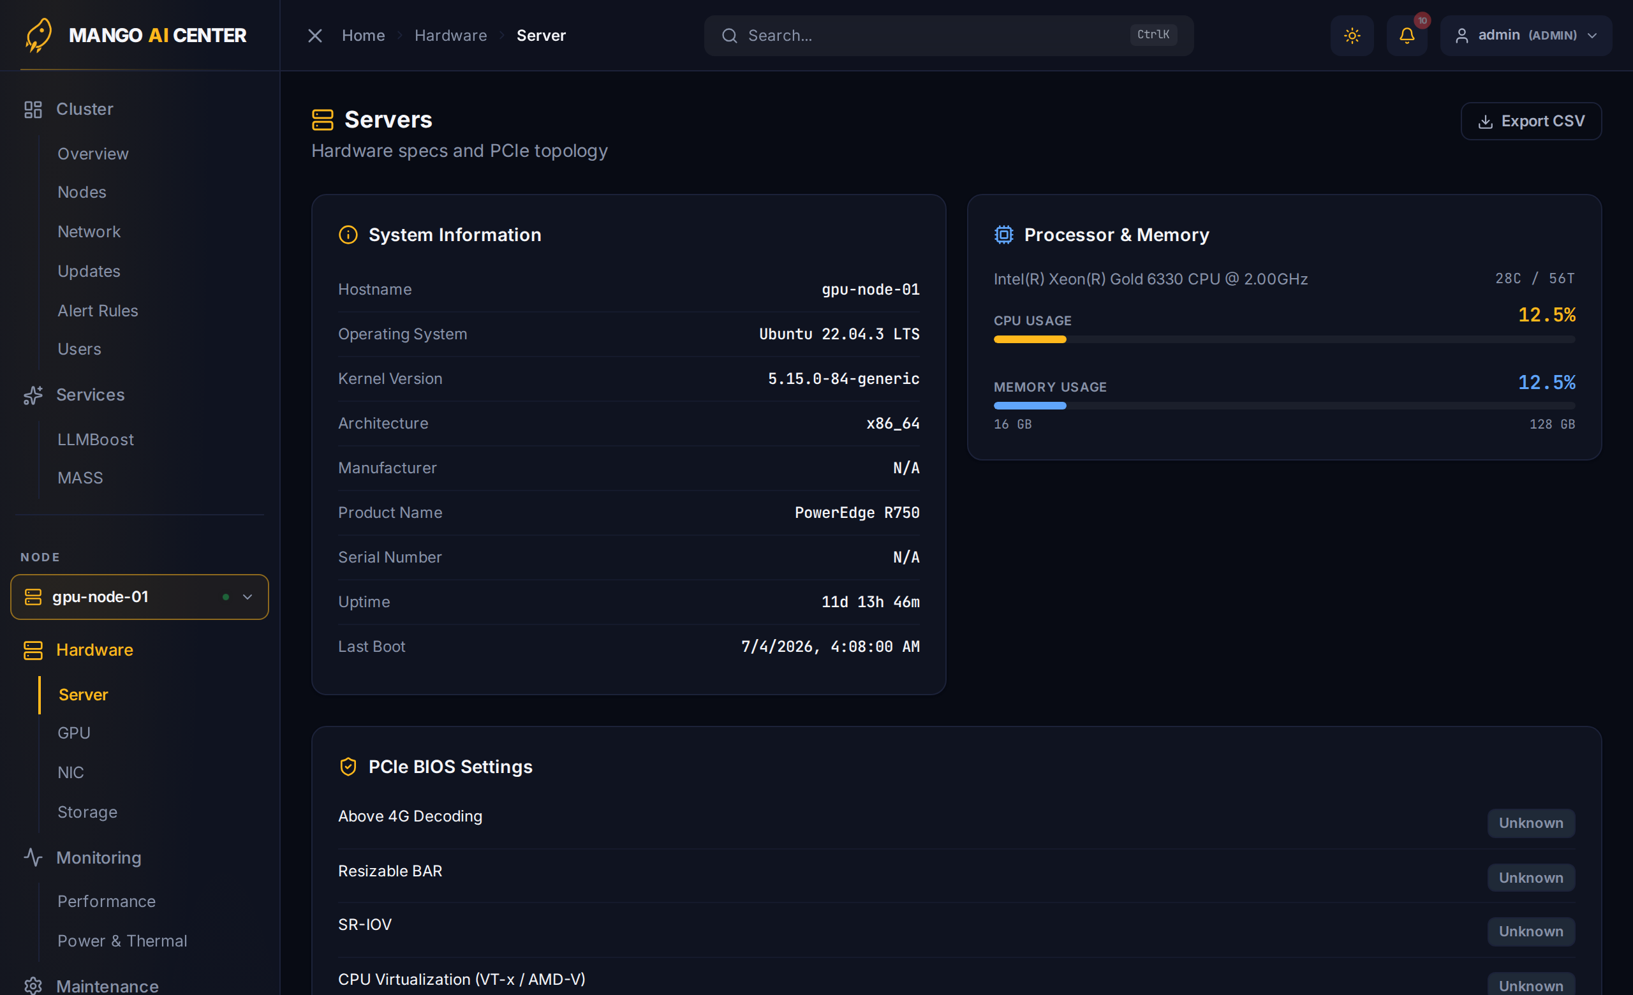
Task: Click the System Information info icon
Action: (348, 235)
